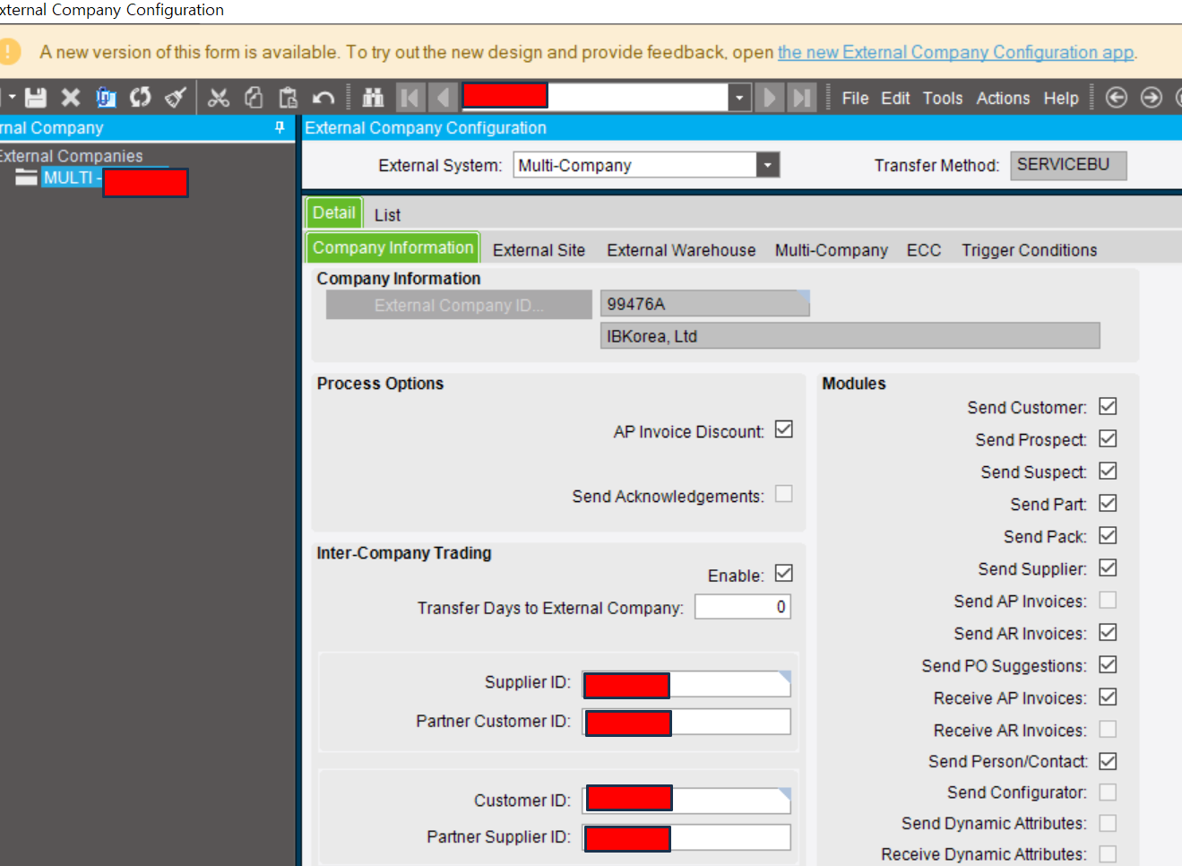This screenshot has height=866, width=1182.
Task: Enable Send AP Invoices checkbox
Action: 1108,600
